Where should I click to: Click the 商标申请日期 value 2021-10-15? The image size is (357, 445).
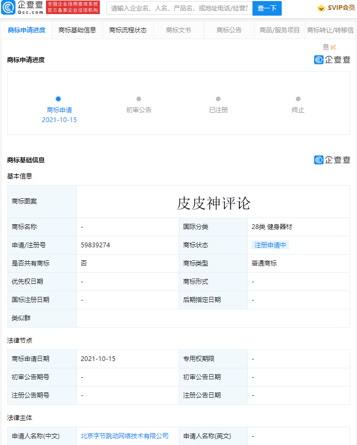[98, 359]
